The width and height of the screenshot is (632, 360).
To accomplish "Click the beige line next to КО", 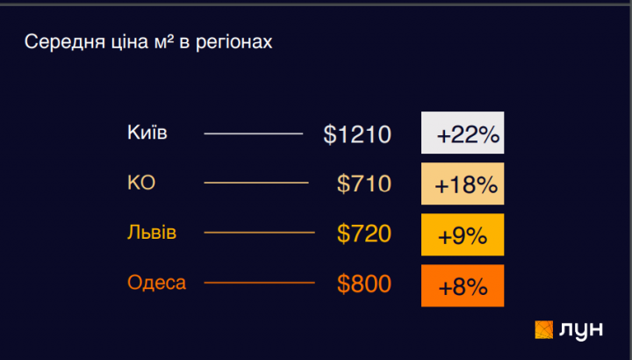I will 256,183.
